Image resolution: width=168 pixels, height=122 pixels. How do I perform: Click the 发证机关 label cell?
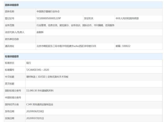88,18
